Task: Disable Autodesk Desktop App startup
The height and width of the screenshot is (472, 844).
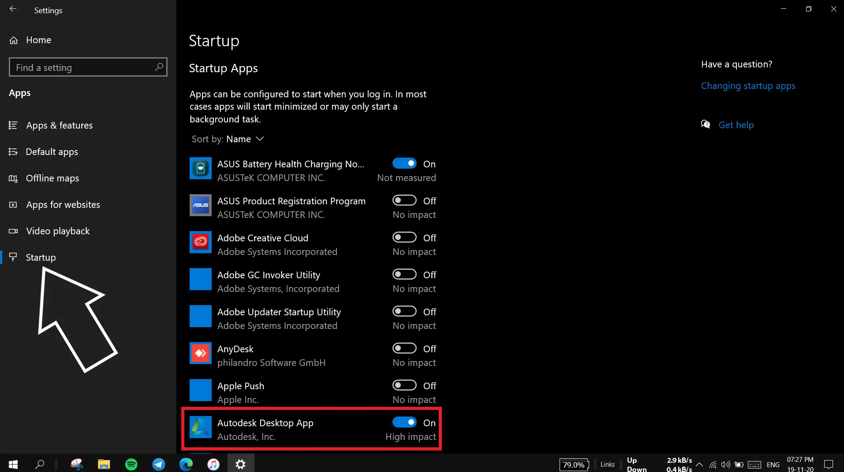Action: tap(404, 422)
